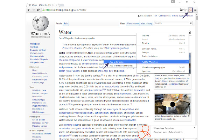The image size is (224, 140).
Task: Go back using the browser back arrow
Action: (5, 10)
